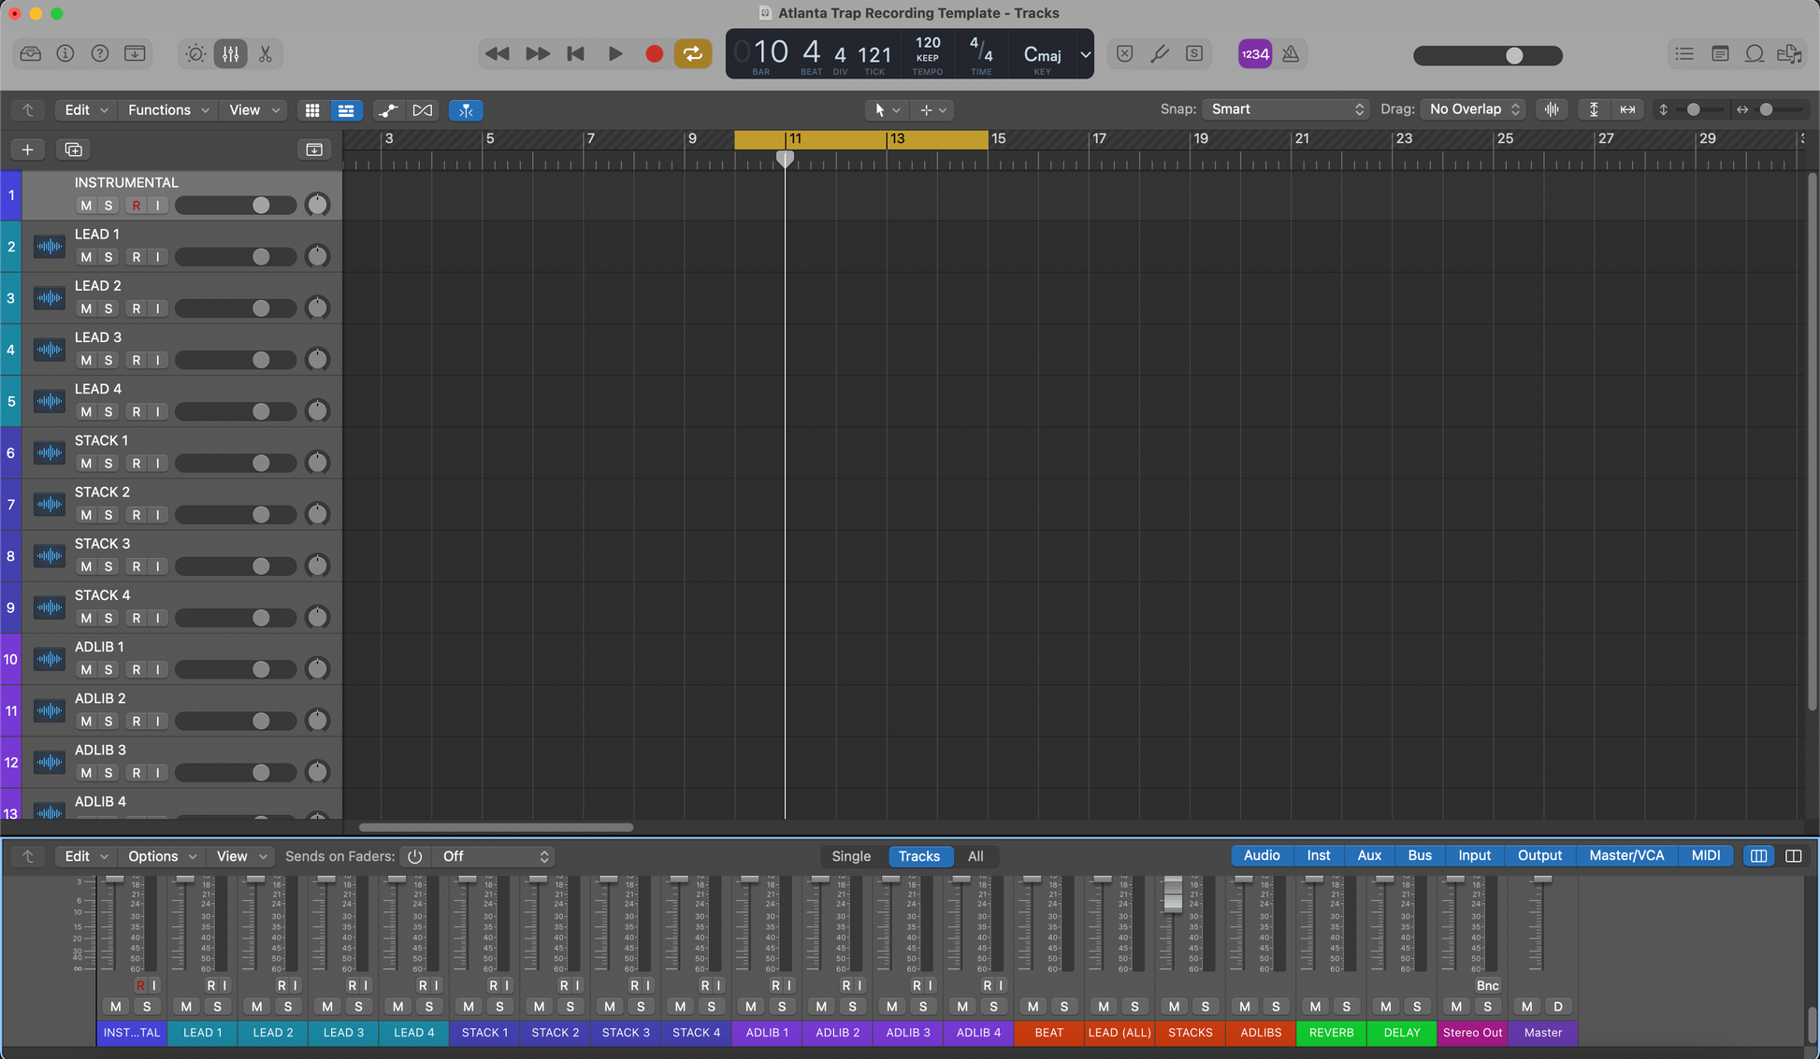The width and height of the screenshot is (1820, 1059).
Task: Toggle the Cycle mode button
Action: (x=692, y=54)
